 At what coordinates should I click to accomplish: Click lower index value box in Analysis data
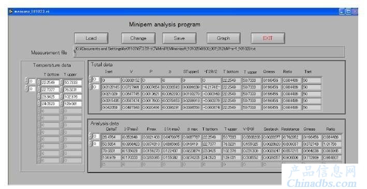96,143
